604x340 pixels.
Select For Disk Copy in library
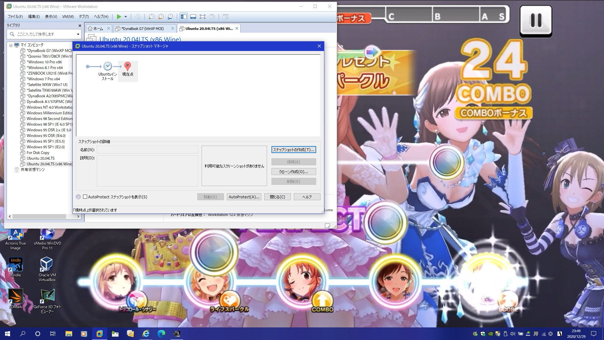[38, 153]
